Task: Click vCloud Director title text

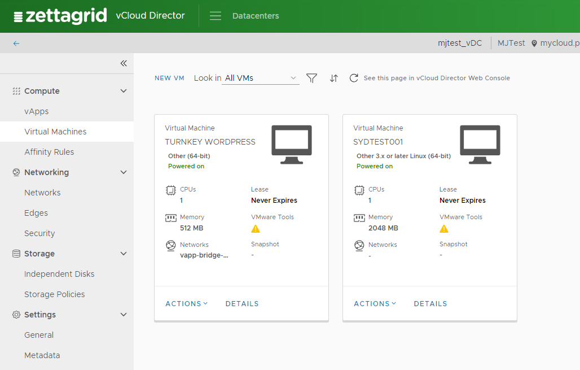Action: tap(150, 16)
